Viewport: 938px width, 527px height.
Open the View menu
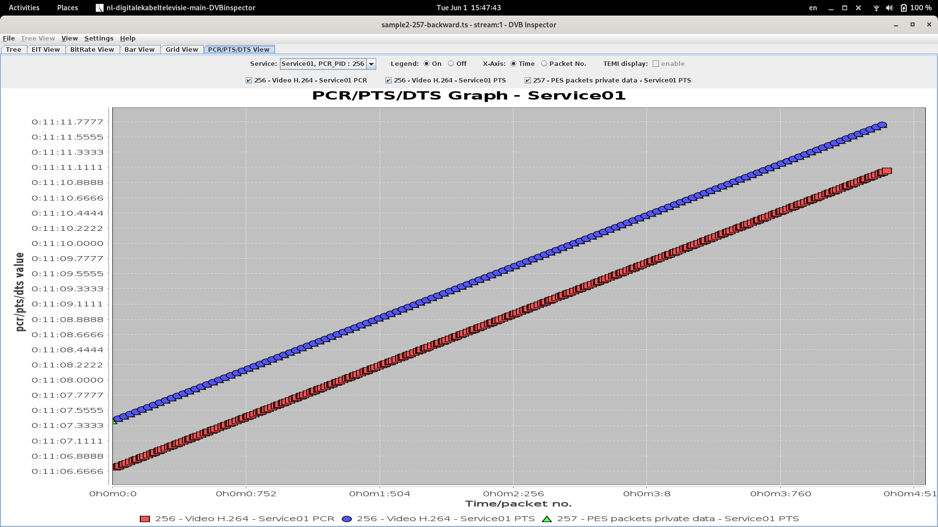point(69,38)
